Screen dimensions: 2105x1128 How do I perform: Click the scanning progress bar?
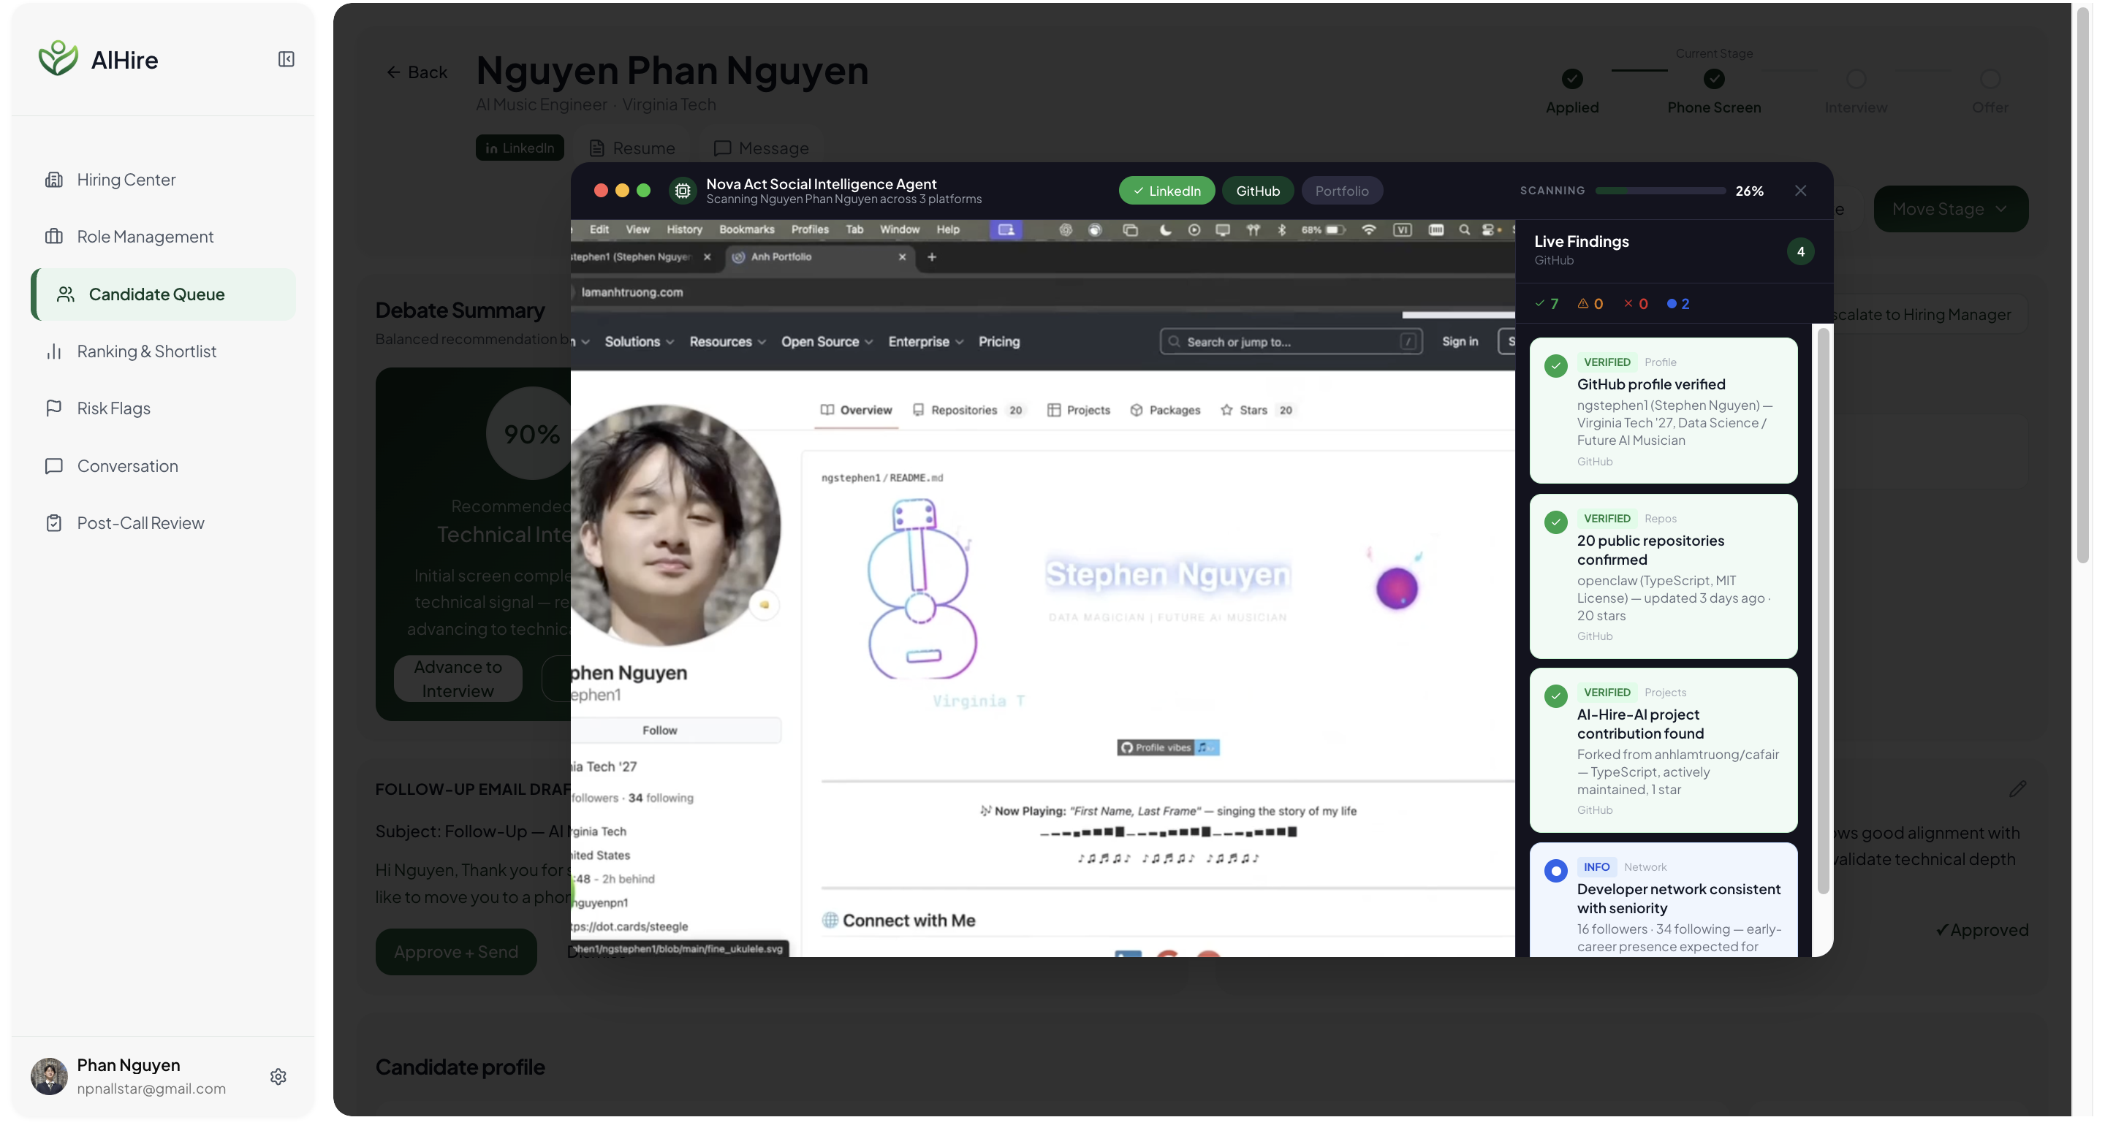click(1660, 191)
